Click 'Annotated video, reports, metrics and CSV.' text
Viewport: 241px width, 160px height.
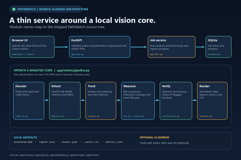[x=211, y=95]
